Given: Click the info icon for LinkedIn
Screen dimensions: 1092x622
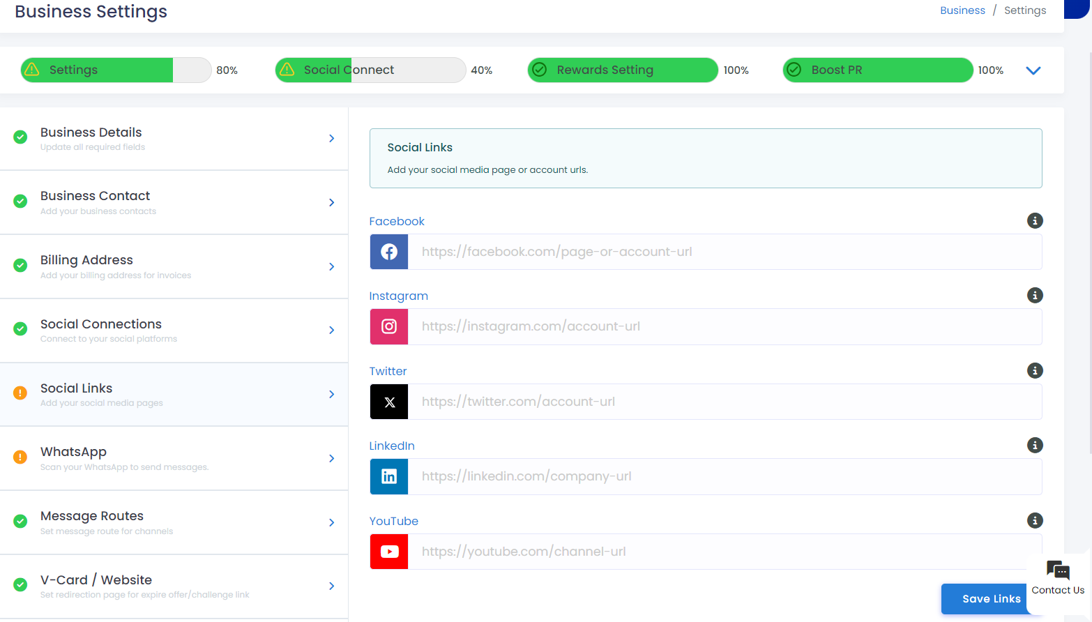Looking at the screenshot, I should [x=1035, y=446].
